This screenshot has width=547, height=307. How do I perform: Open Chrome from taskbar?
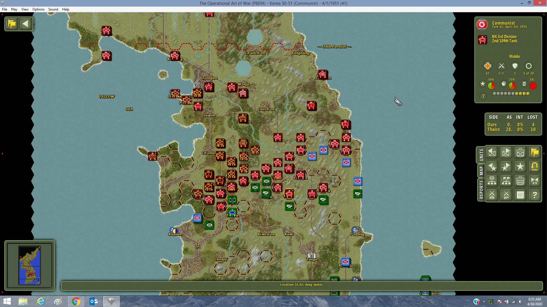(x=76, y=301)
